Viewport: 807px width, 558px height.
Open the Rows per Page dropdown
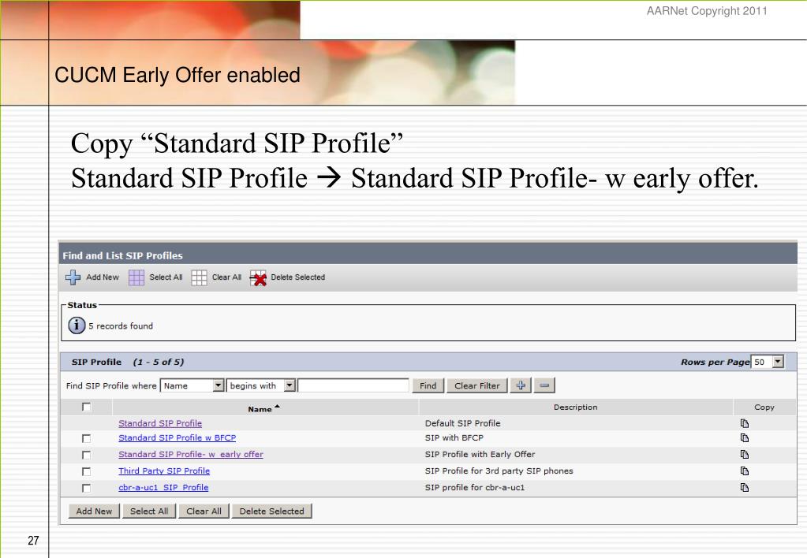(768, 362)
